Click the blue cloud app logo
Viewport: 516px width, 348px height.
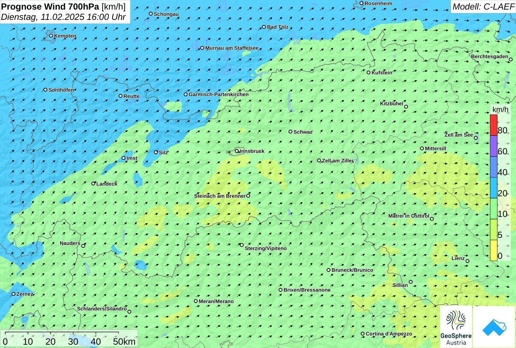[x=494, y=327]
